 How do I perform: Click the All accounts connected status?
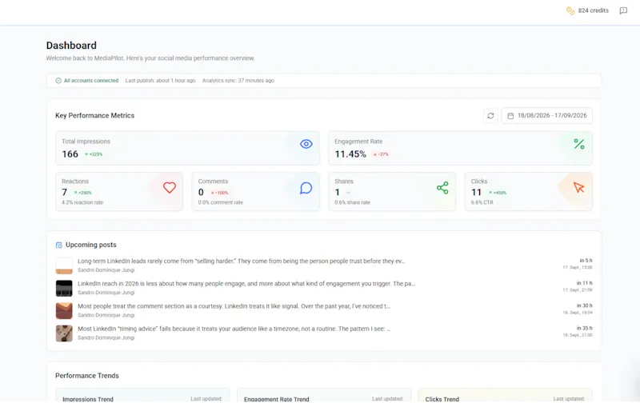(87, 81)
